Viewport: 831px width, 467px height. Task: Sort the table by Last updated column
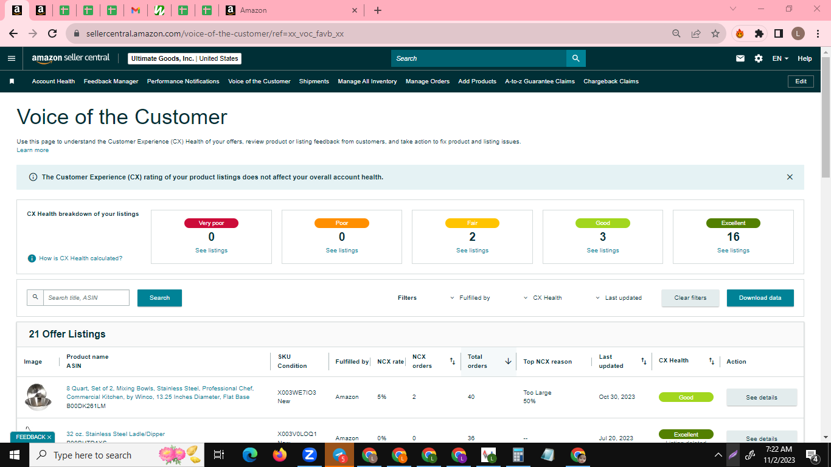(644, 361)
